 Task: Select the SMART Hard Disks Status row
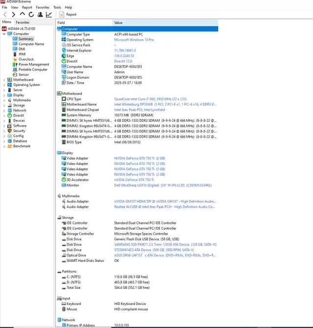pyautogui.click(x=137, y=261)
